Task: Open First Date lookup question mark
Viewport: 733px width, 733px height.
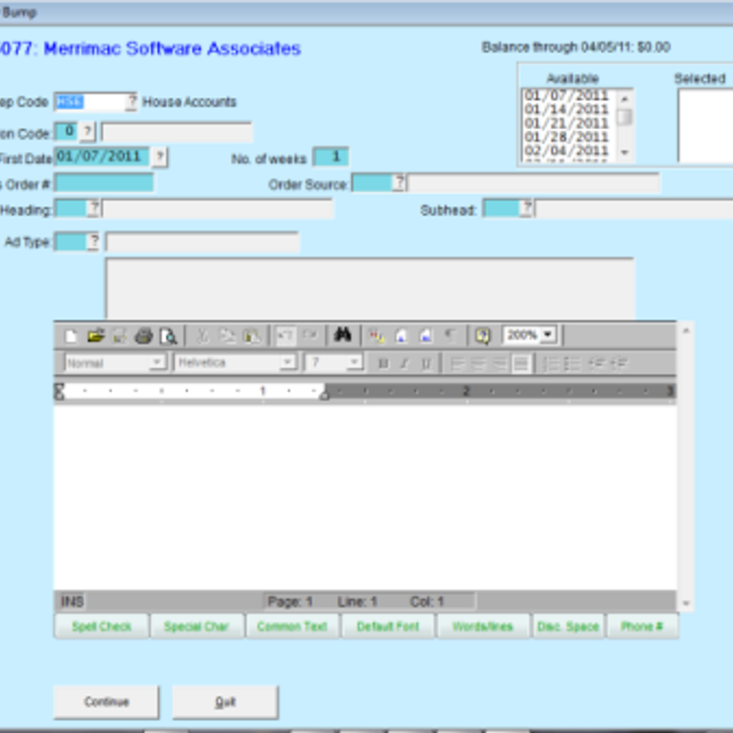Action: pos(160,156)
